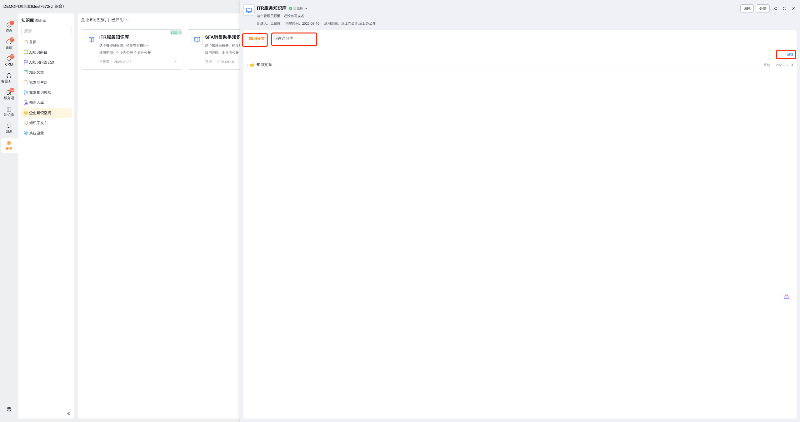This screenshot has width=800, height=422.
Task: Click settings gear at bottom left
Action: coord(9,409)
